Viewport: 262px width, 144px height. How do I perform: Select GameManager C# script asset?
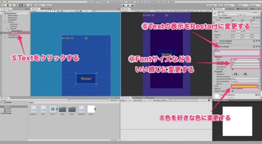(x=34, y=110)
